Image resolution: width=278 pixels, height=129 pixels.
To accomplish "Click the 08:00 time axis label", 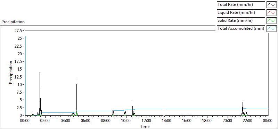I will point(106,121).
